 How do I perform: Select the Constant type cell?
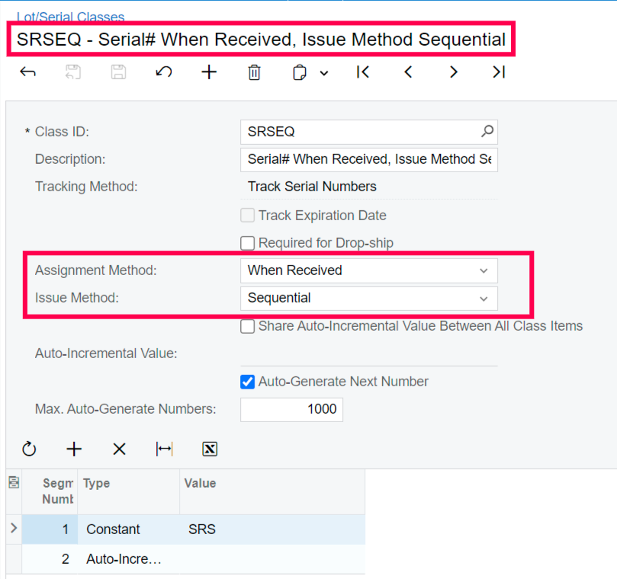pyautogui.click(x=128, y=529)
